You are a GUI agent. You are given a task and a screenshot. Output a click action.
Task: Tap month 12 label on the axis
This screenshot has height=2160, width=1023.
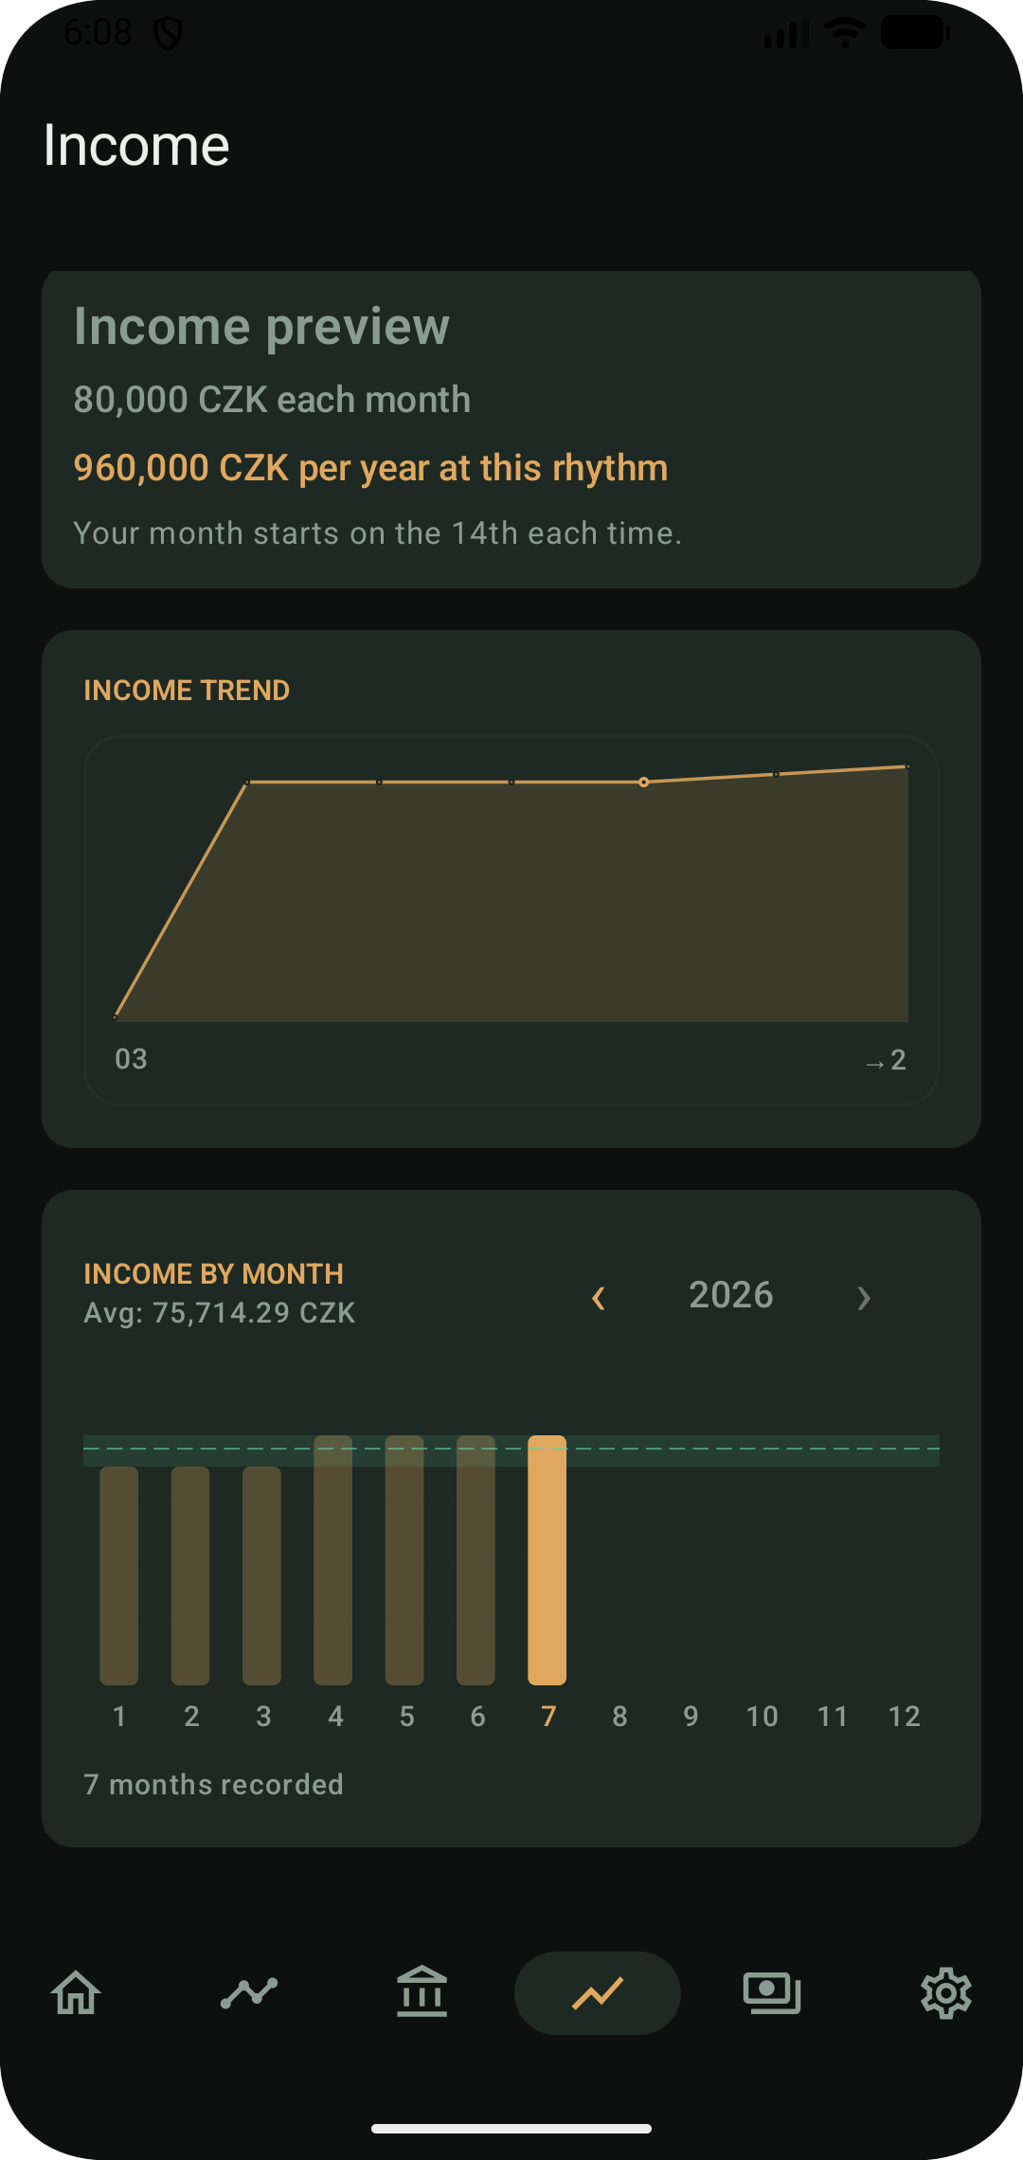pos(904,1717)
